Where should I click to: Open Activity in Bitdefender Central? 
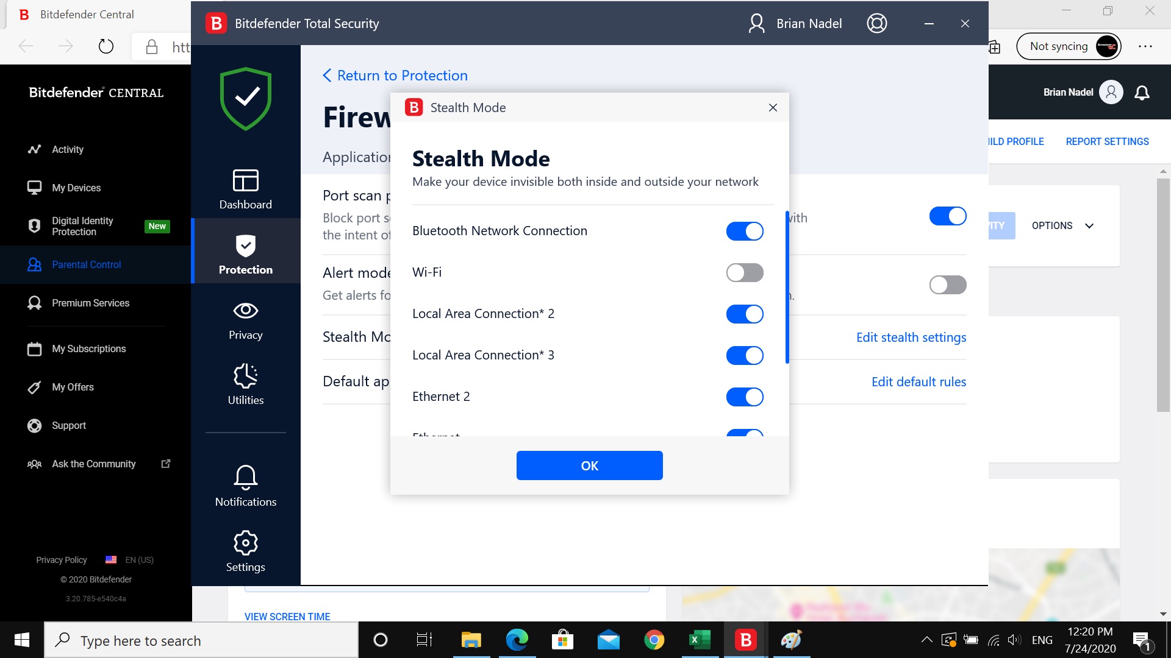point(67,149)
